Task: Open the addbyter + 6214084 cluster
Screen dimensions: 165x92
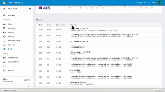Action: 99,83
